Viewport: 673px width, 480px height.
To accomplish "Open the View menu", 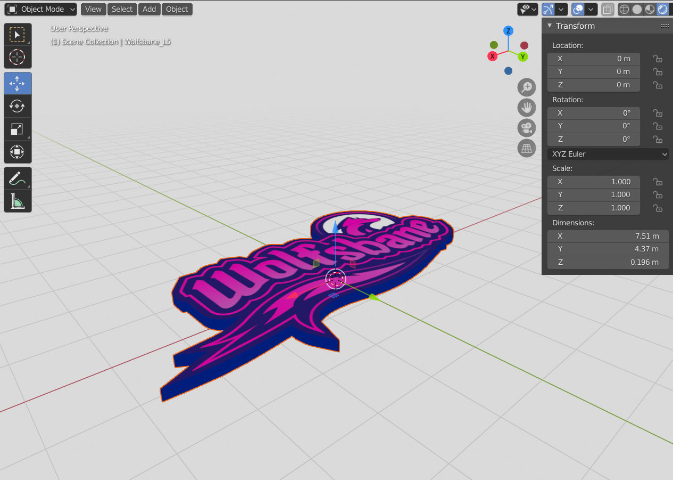I will pyautogui.click(x=93, y=9).
